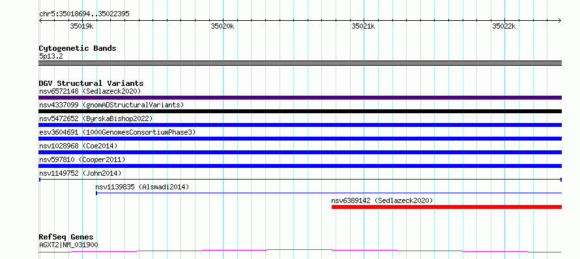Click the nsv1149752 (John2014) label
The width and height of the screenshot is (580, 259).
coord(80,173)
